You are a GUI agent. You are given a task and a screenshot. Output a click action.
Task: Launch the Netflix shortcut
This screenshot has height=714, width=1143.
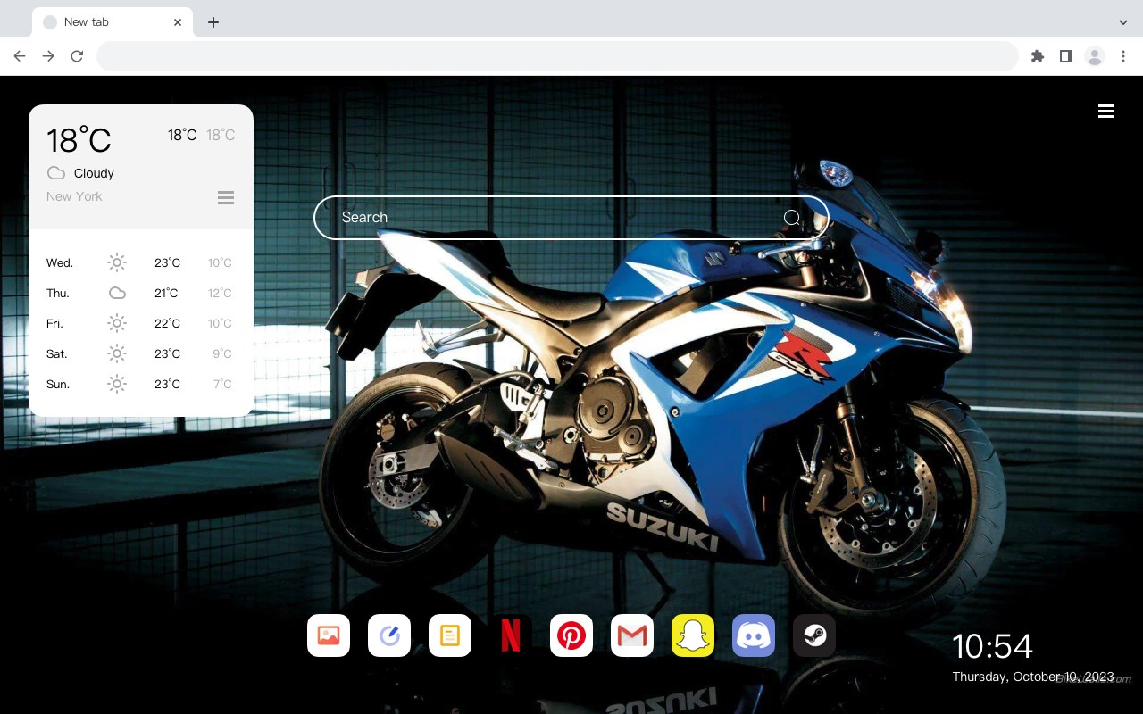(511, 635)
